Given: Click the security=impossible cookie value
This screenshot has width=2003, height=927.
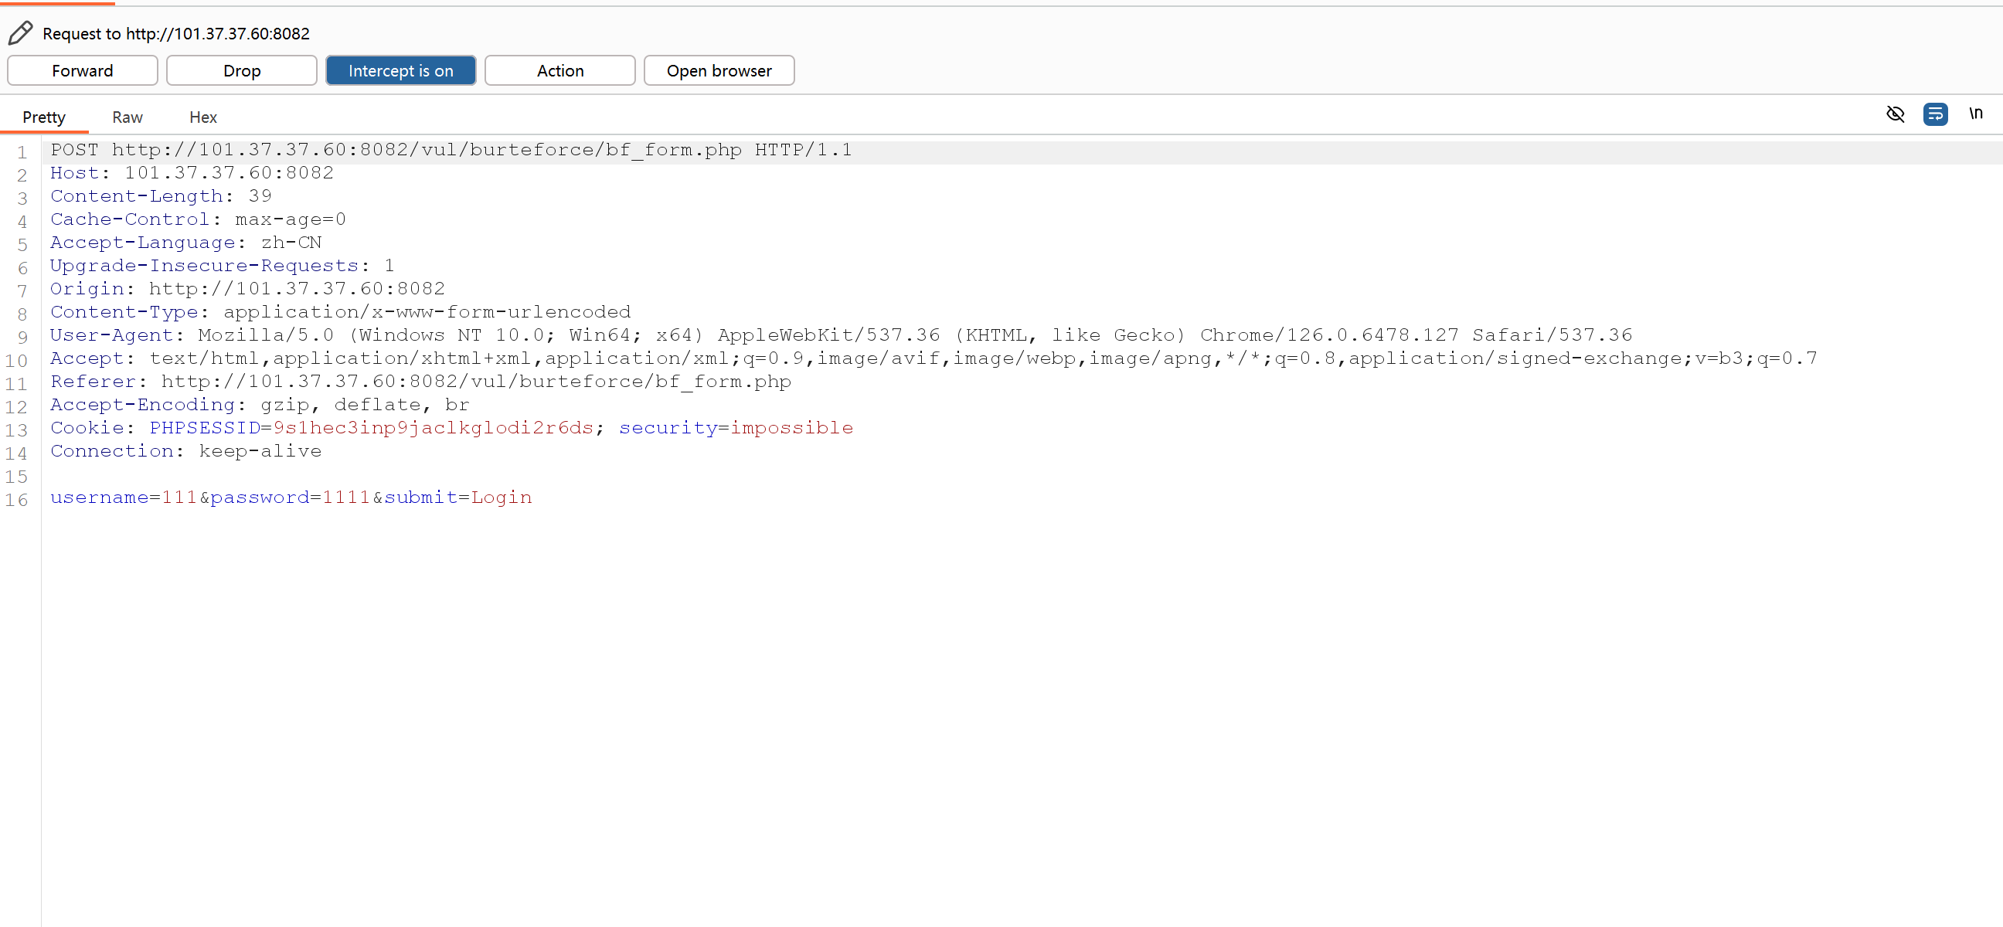Looking at the screenshot, I should pyautogui.click(x=791, y=428).
